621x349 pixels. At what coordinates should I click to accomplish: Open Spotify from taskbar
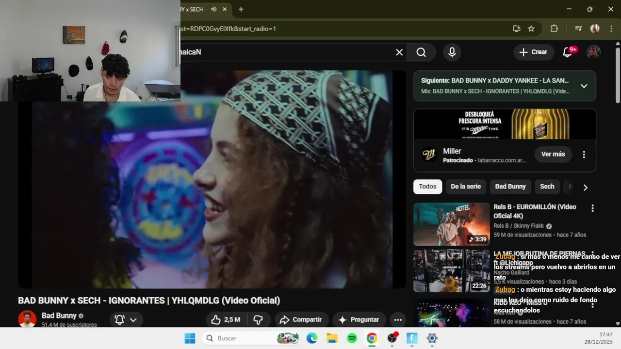click(x=352, y=338)
